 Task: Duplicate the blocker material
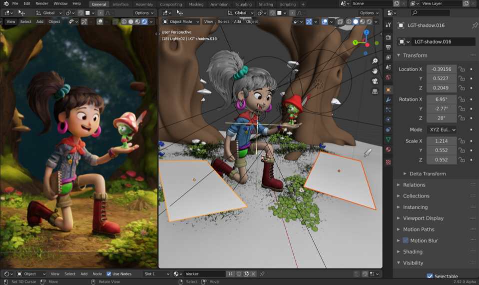(246, 274)
